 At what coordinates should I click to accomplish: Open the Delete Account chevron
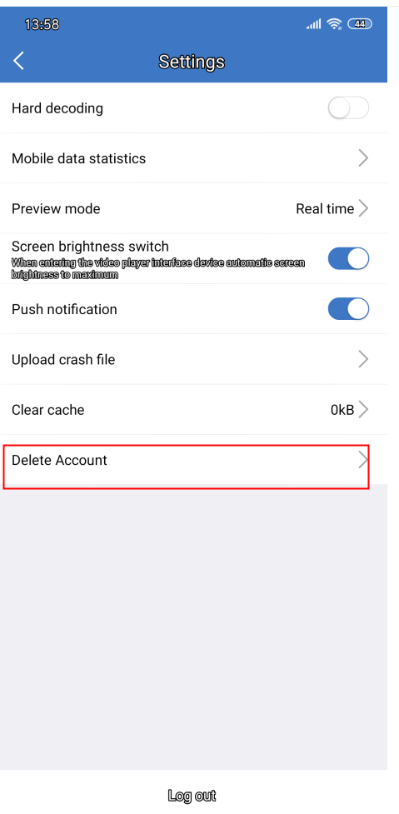pyautogui.click(x=363, y=460)
